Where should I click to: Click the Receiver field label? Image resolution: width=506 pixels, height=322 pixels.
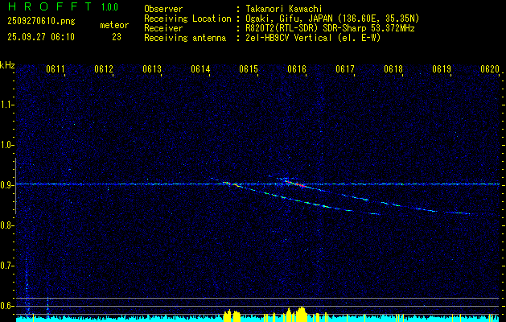(x=163, y=28)
